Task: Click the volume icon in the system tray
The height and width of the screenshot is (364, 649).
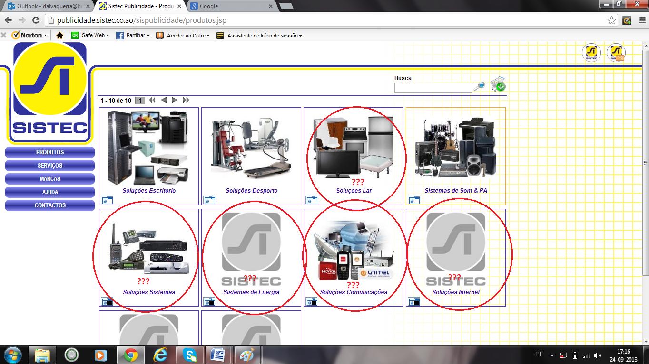Action: [x=598, y=355]
